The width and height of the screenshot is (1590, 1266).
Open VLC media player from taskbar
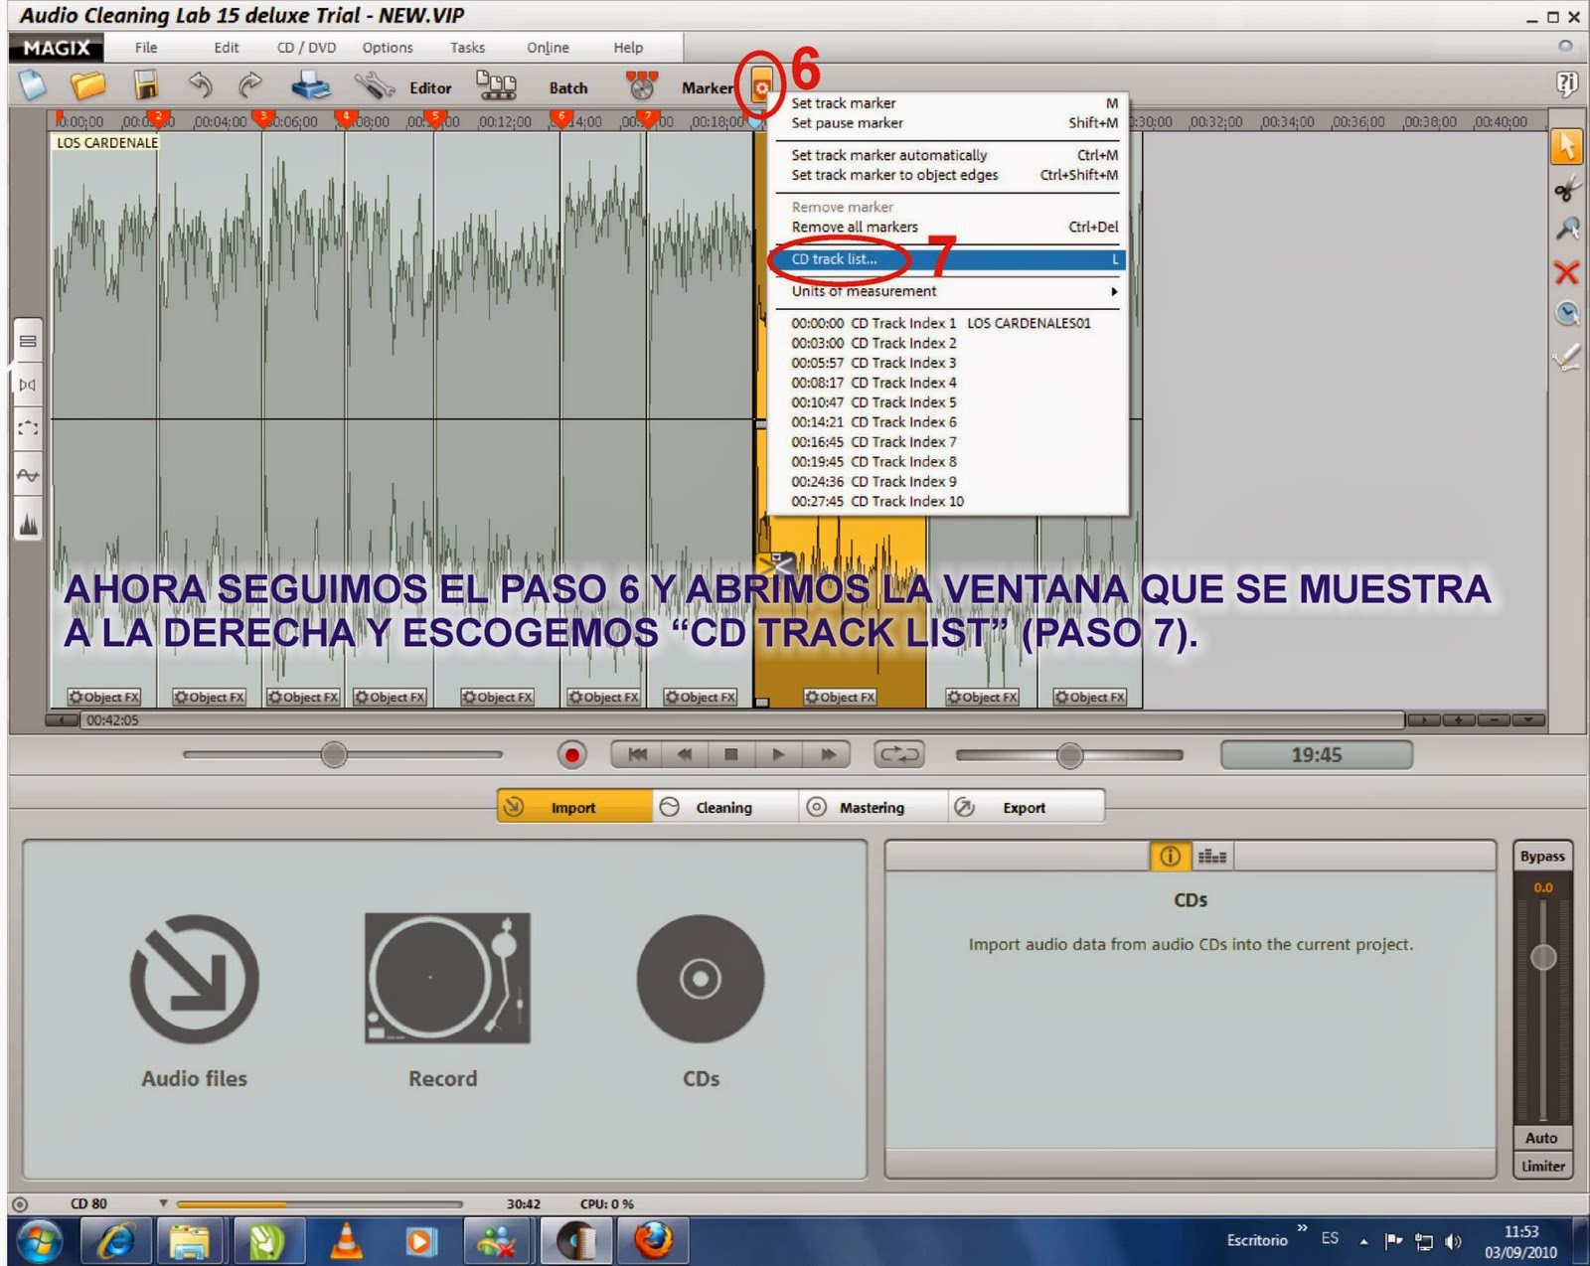pyautogui.click(x=346, y=1240)
